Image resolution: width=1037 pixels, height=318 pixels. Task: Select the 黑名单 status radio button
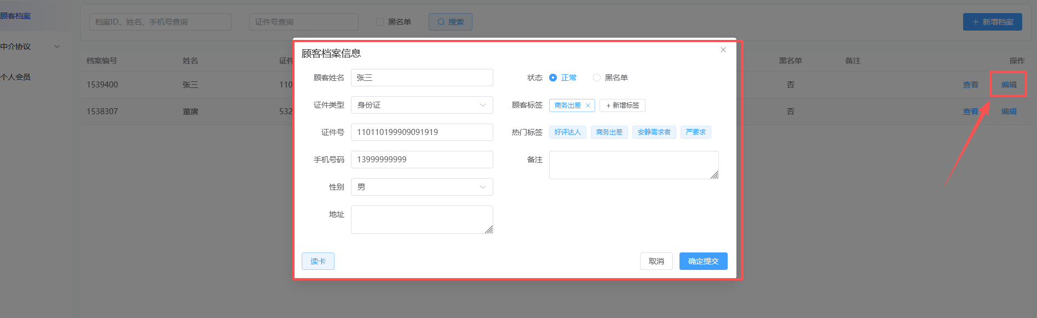pos(597,78)
